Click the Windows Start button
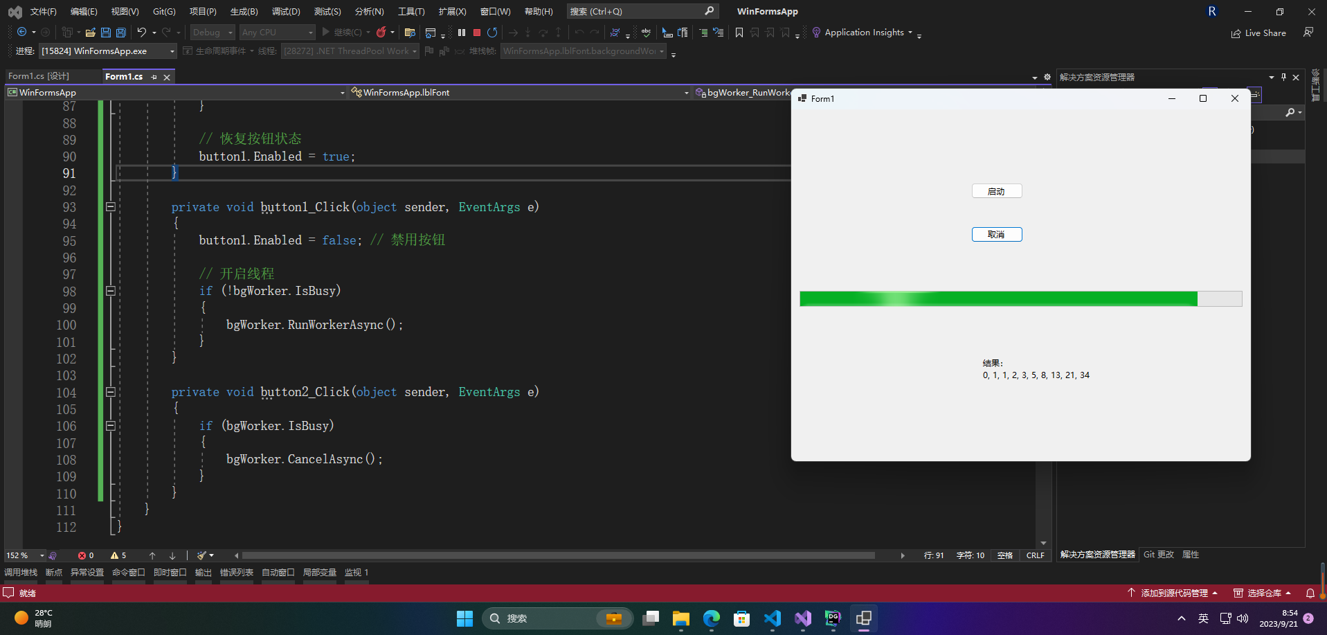The image size is (1327, 635). (x=464, y=618)
